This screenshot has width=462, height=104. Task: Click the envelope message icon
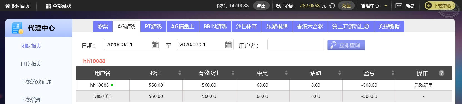[x=399, y=6]
